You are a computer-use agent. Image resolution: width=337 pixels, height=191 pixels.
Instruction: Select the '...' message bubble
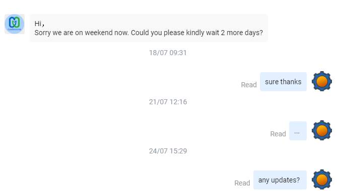[298, 131]
